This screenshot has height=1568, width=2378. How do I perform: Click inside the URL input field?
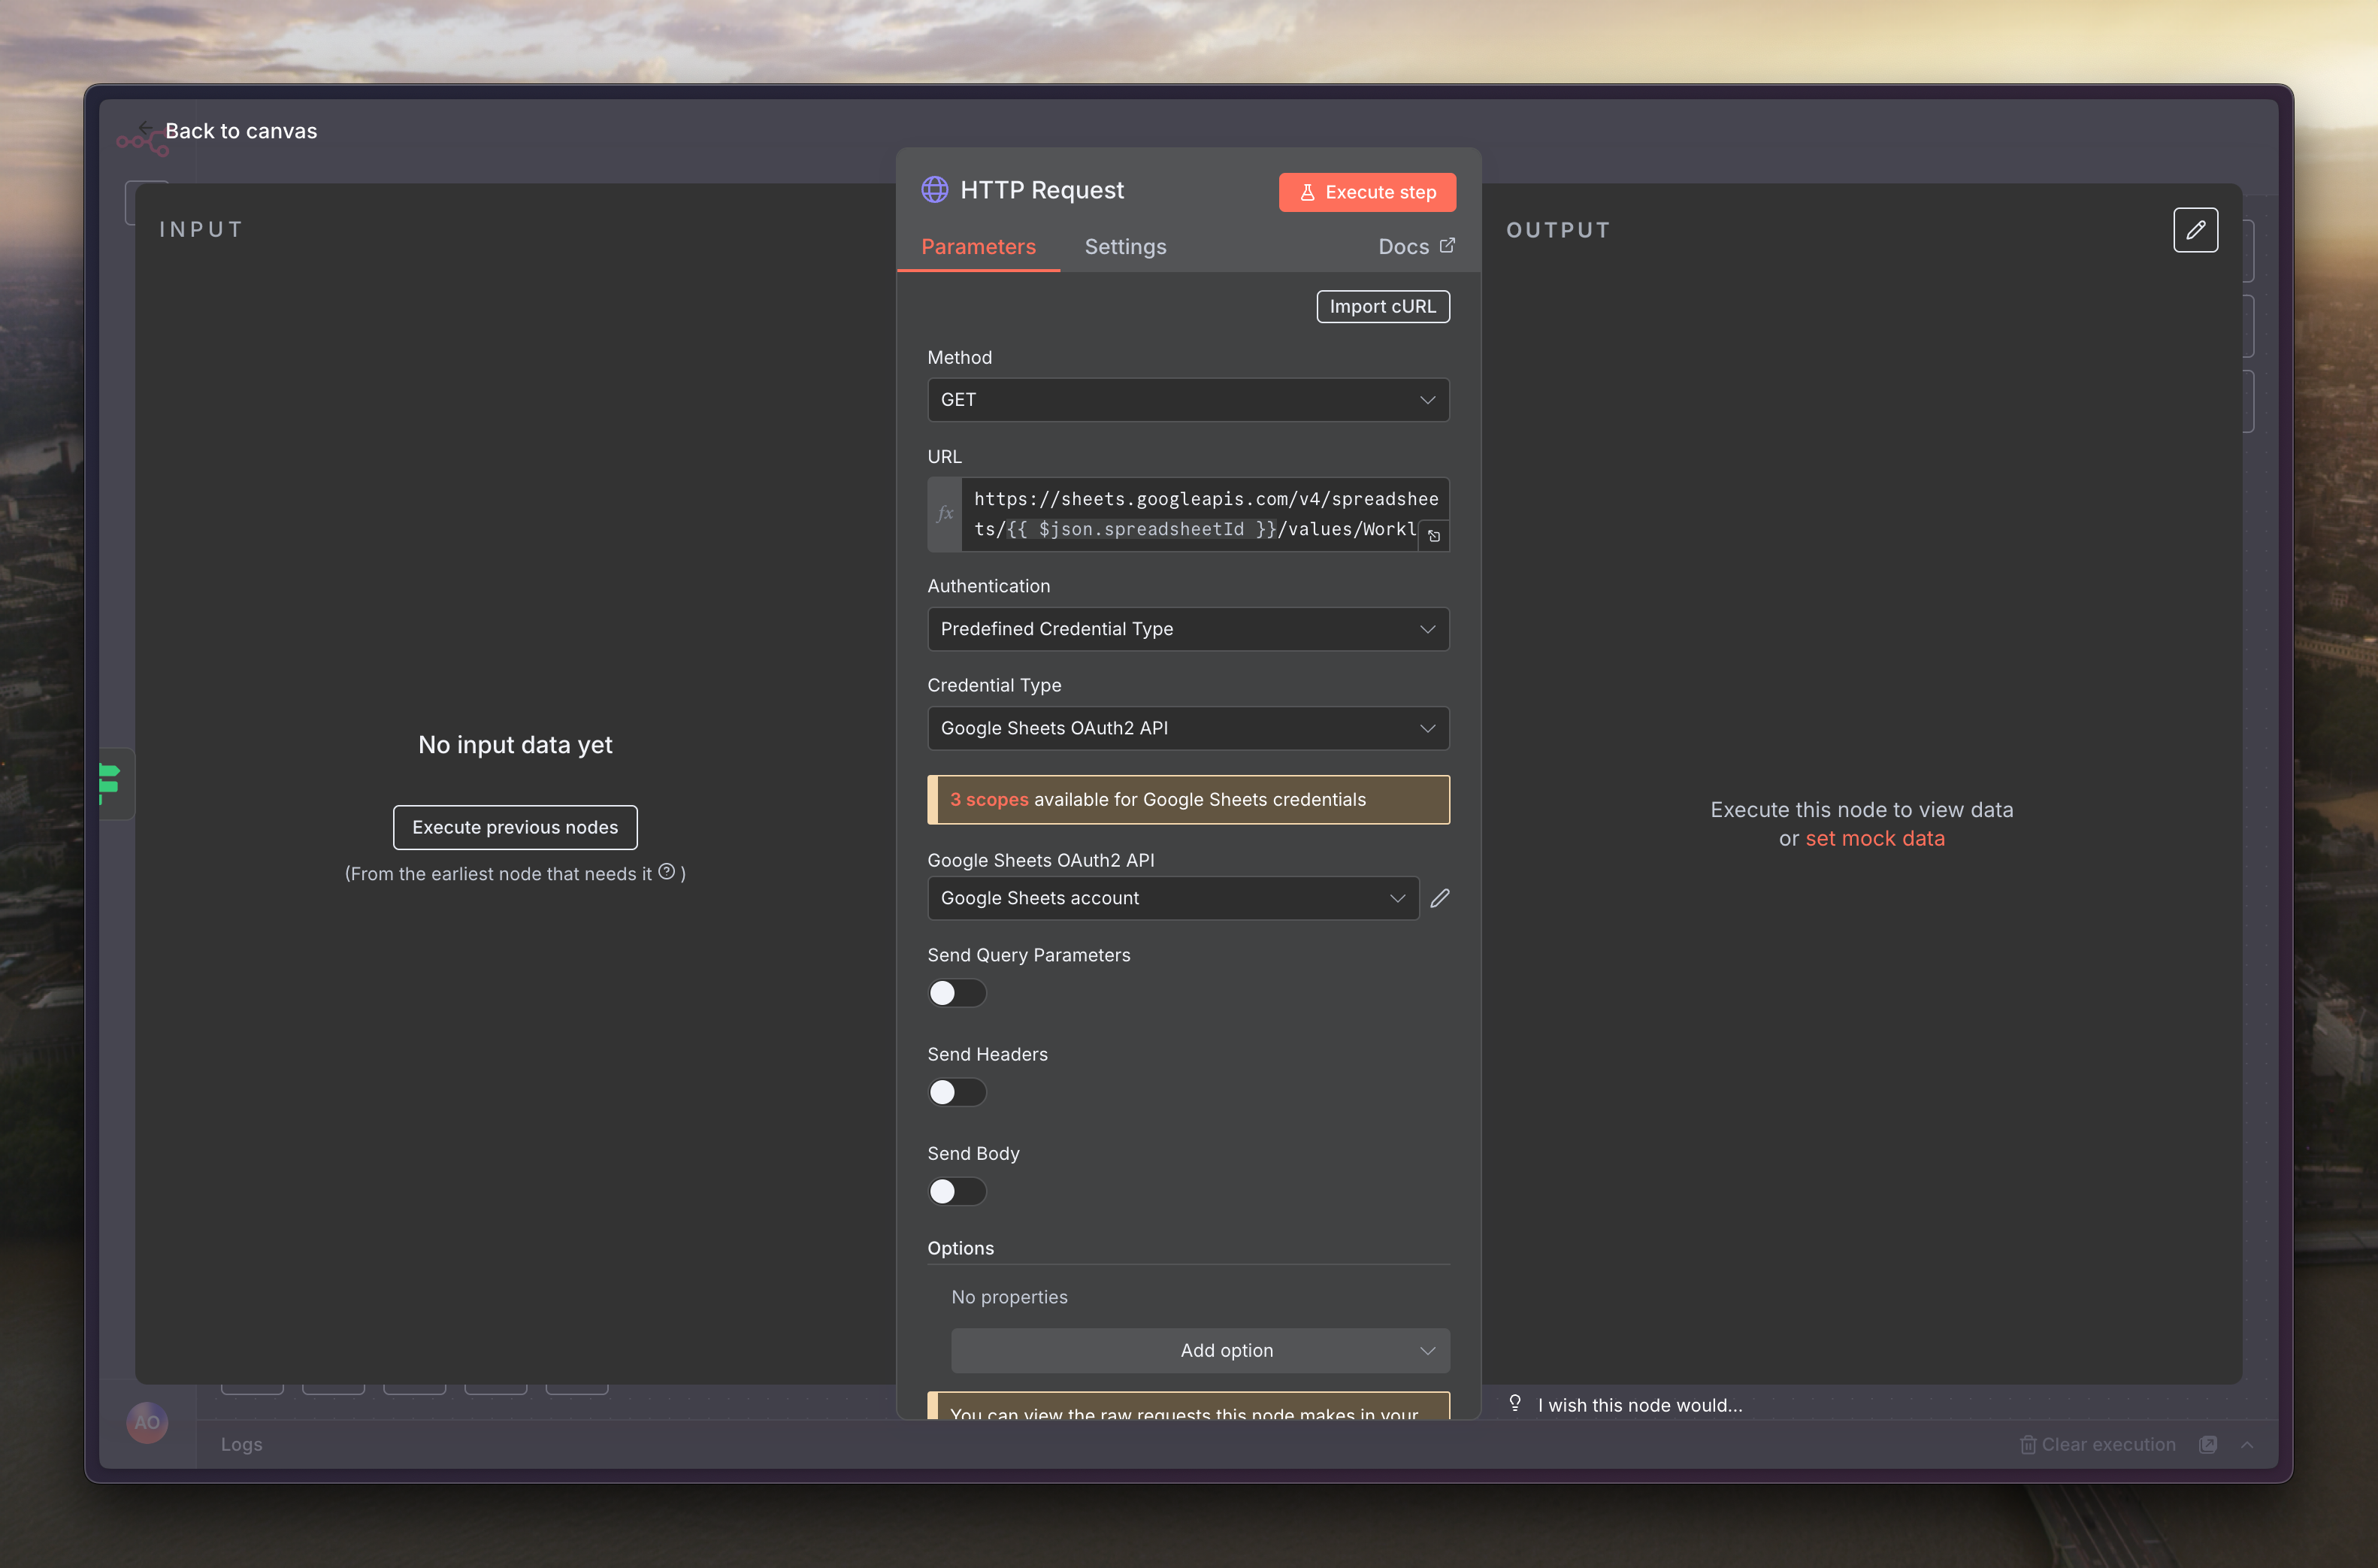[x=1190, y=514]
